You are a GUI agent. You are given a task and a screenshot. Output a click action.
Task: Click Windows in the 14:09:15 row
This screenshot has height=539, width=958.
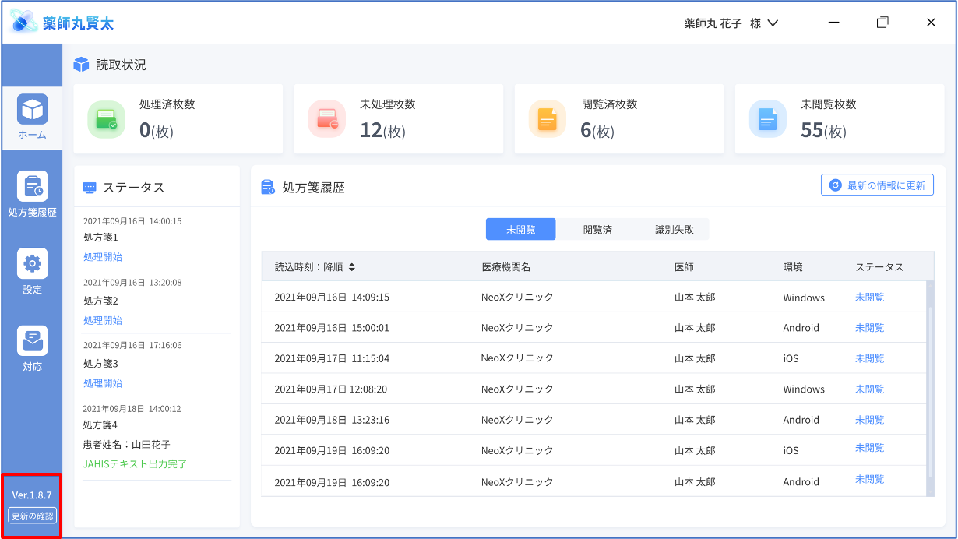[x=804, y=298]
